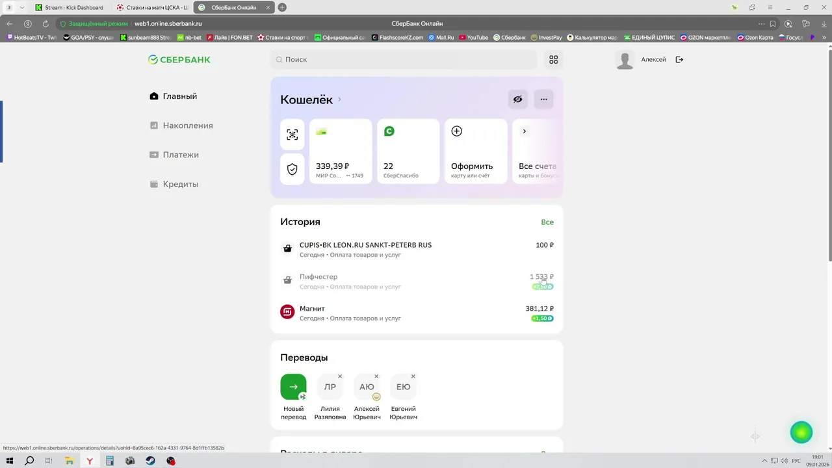Open wallet three-dots options menu
Viewport: 832px width, 468px height.
(x=544, y=99)
